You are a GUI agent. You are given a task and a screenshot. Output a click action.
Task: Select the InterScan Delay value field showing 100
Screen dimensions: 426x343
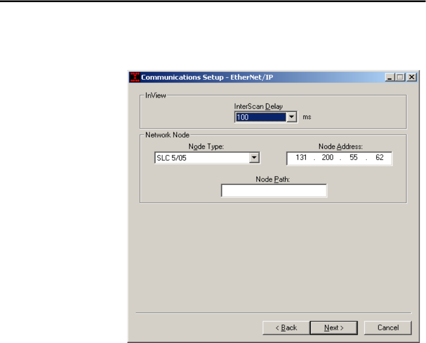coord(260,117)
